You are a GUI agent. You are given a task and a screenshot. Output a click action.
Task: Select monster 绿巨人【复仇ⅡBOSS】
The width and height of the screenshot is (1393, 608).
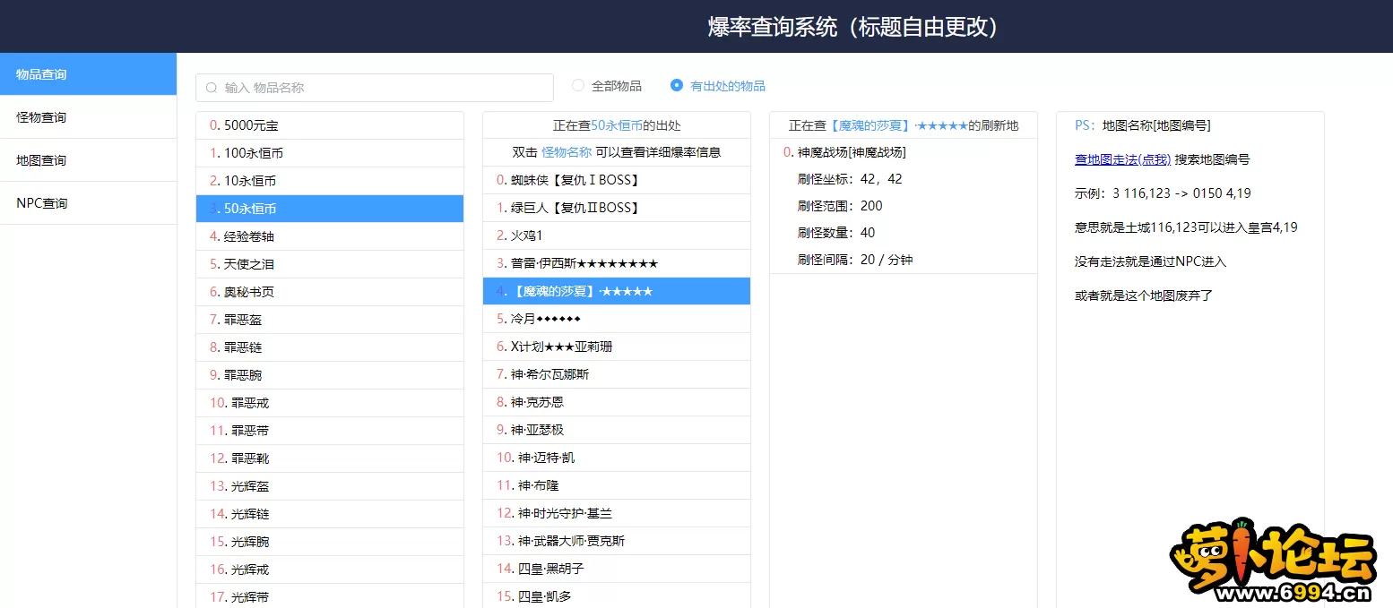[x=617, y=209]
